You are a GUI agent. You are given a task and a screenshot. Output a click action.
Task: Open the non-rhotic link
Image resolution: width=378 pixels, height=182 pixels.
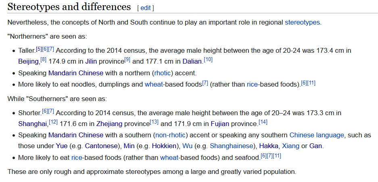170,135
